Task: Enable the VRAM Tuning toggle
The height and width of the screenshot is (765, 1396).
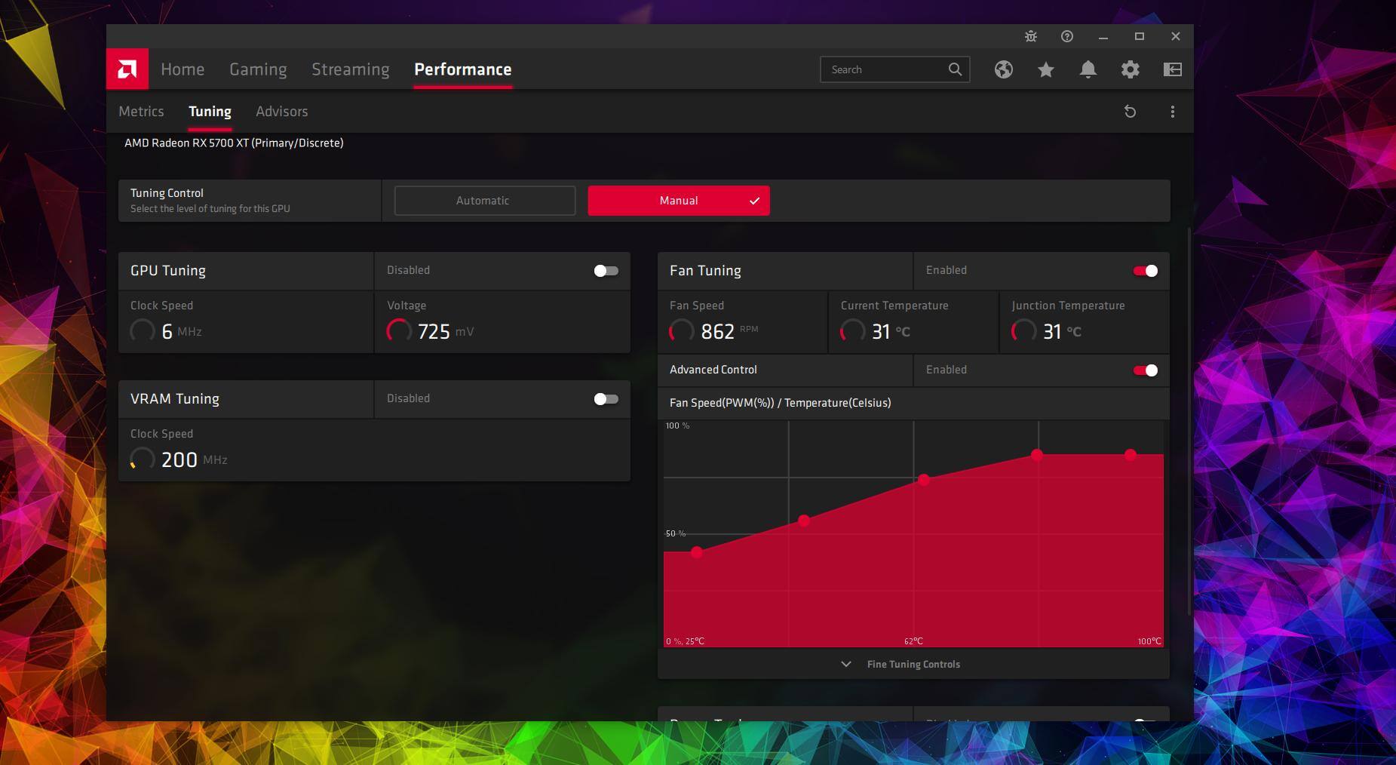Action: click(606, 399)
